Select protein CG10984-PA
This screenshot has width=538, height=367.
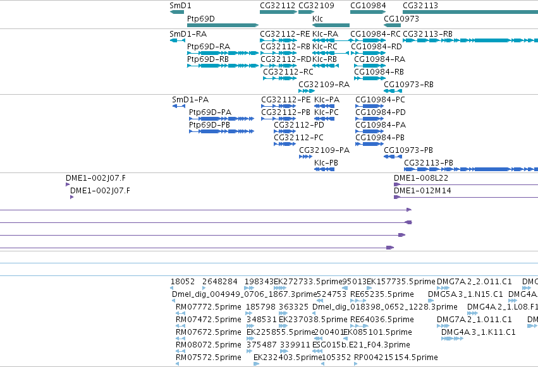coord(370,131)
